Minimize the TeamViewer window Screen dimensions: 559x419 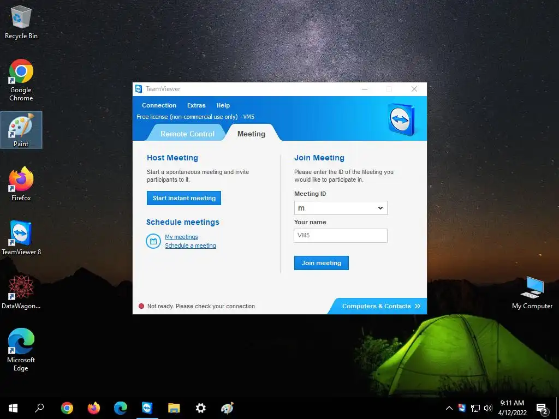click(365, 89)
